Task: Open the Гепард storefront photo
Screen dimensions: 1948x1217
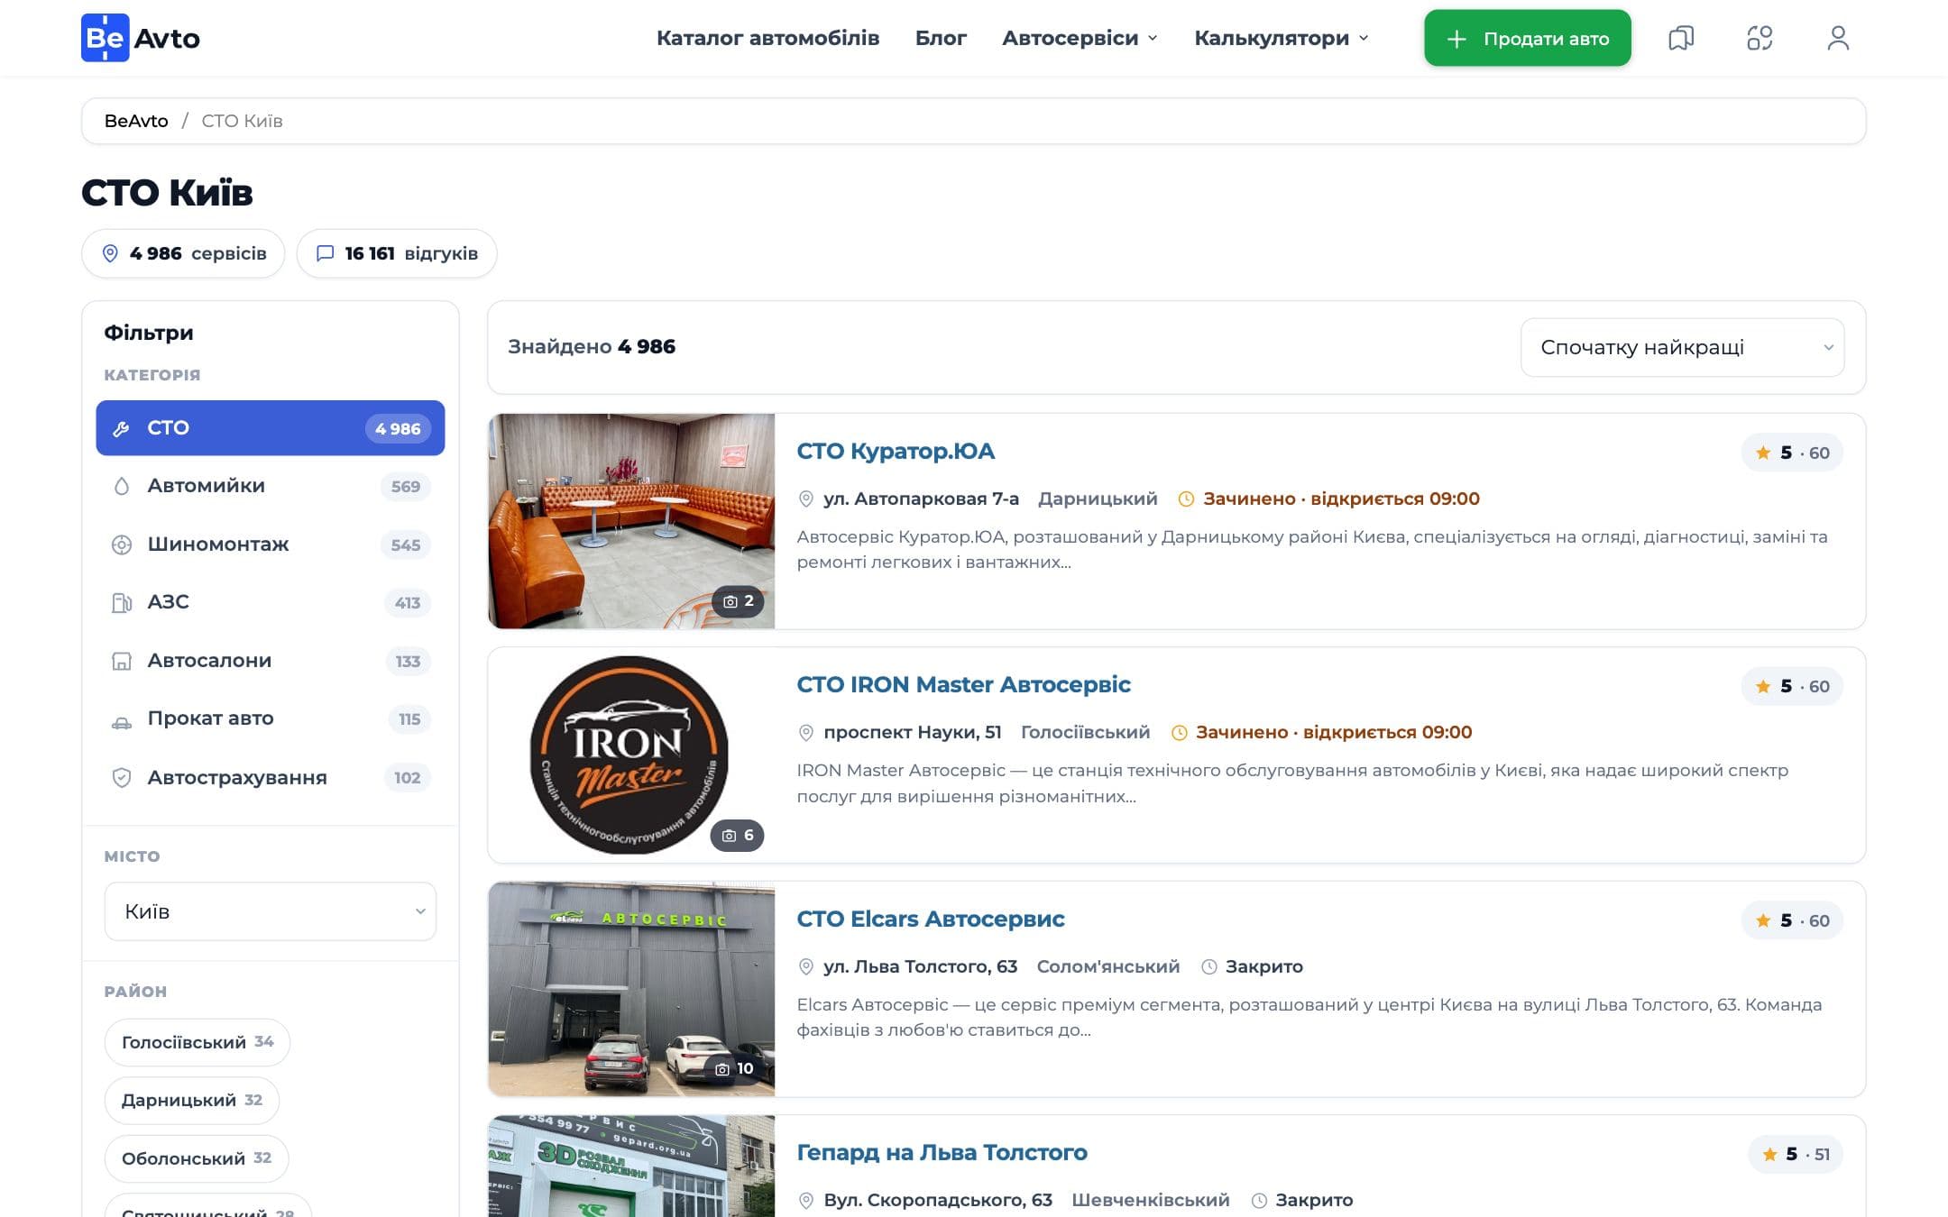Action: pyautogui.click(x=631, y=1167)
